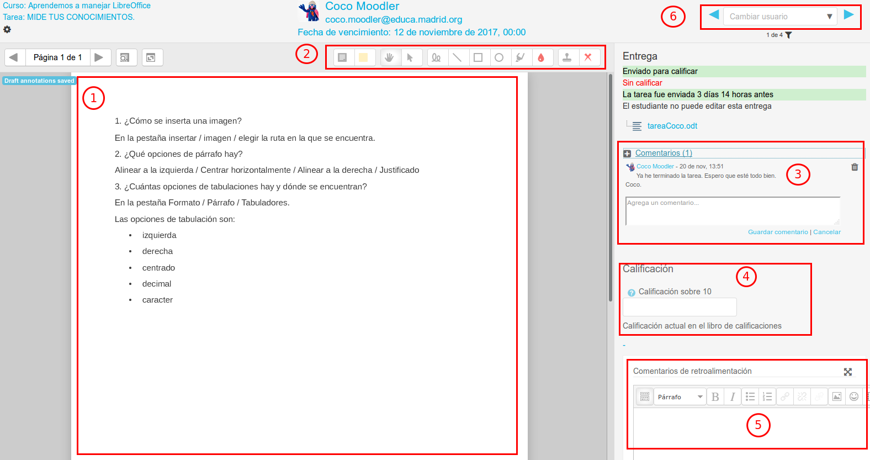Click 'Sin calificar' status text

click(x=643, y=83)
